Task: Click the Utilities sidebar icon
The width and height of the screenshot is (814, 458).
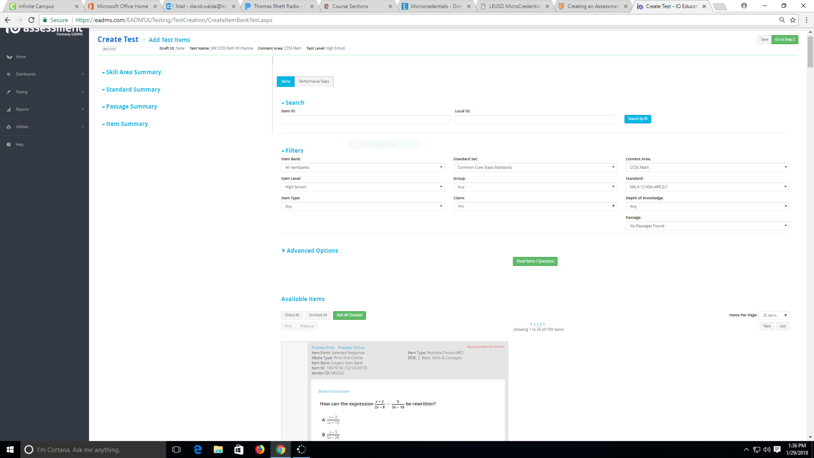Action: [x=9, y=127]
